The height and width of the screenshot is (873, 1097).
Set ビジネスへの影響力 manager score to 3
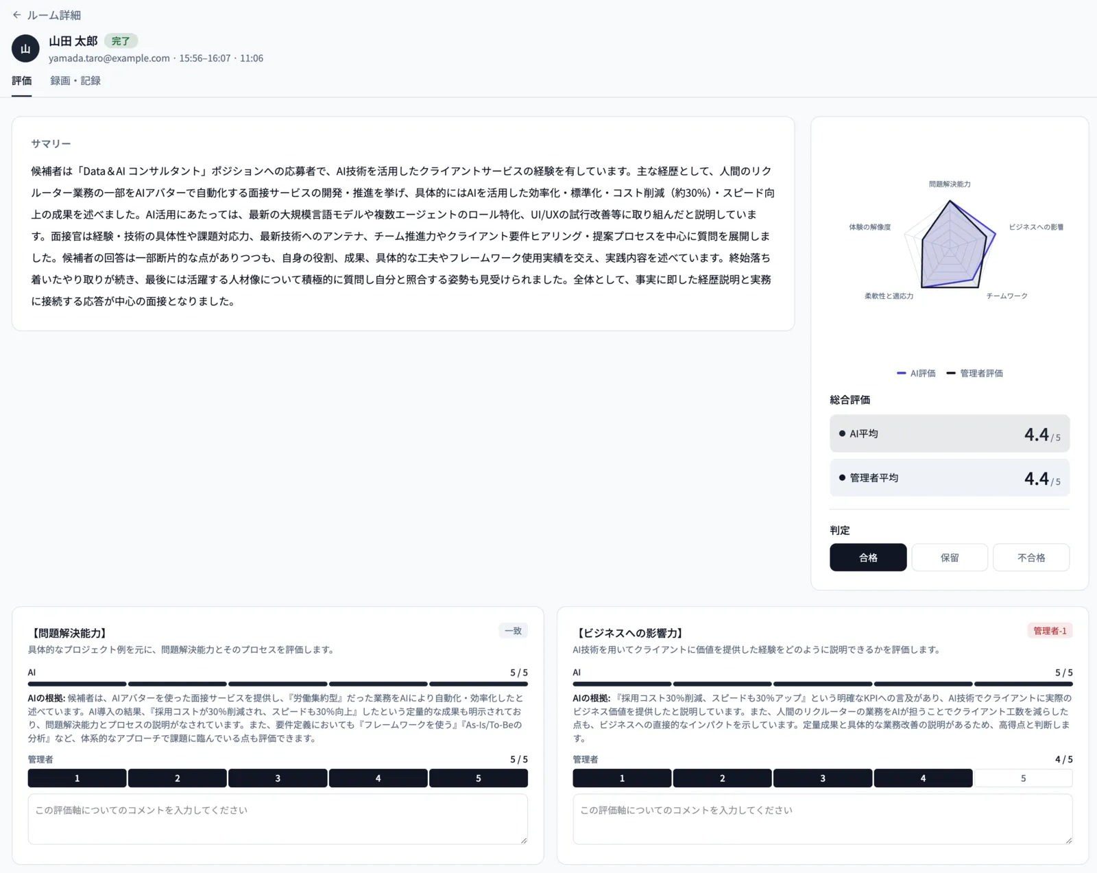[823, 778]
